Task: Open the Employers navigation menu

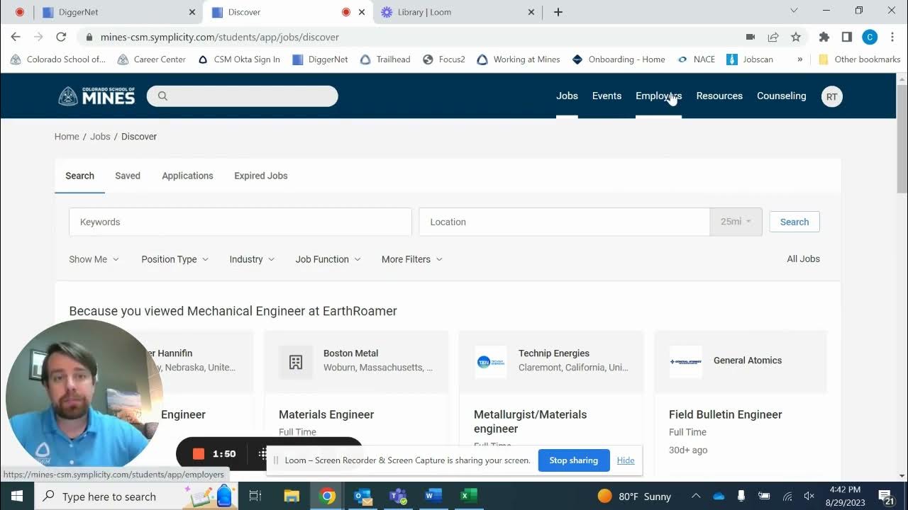Action: click(658, 96)
